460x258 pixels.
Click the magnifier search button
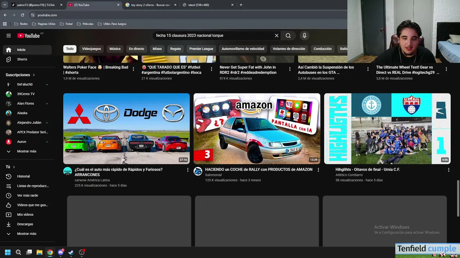coord(288,35)
